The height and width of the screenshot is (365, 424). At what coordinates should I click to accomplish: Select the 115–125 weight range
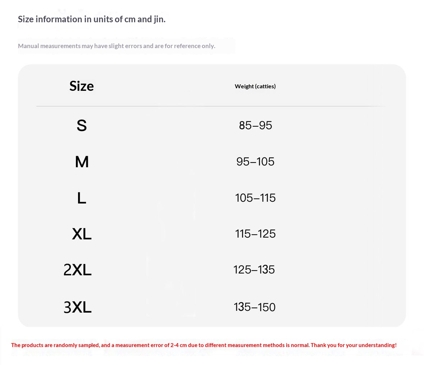pyautogui.click(x=255, y=234)
